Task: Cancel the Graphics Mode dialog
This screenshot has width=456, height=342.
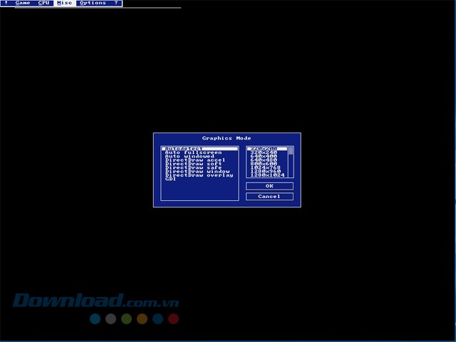Action: (x=269, y=197)
